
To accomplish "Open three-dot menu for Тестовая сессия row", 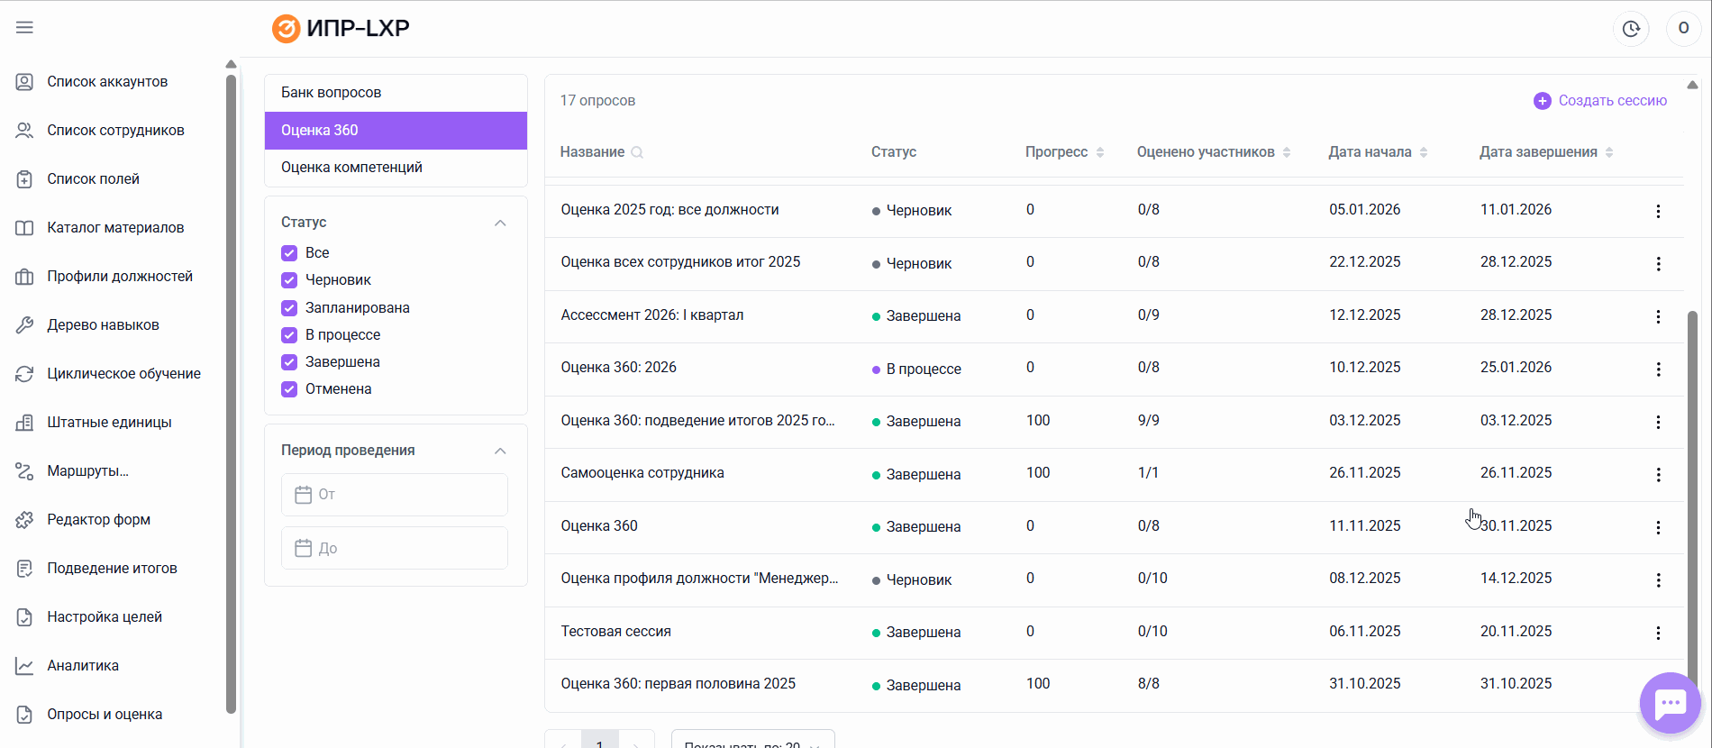I will [1658, 633].
